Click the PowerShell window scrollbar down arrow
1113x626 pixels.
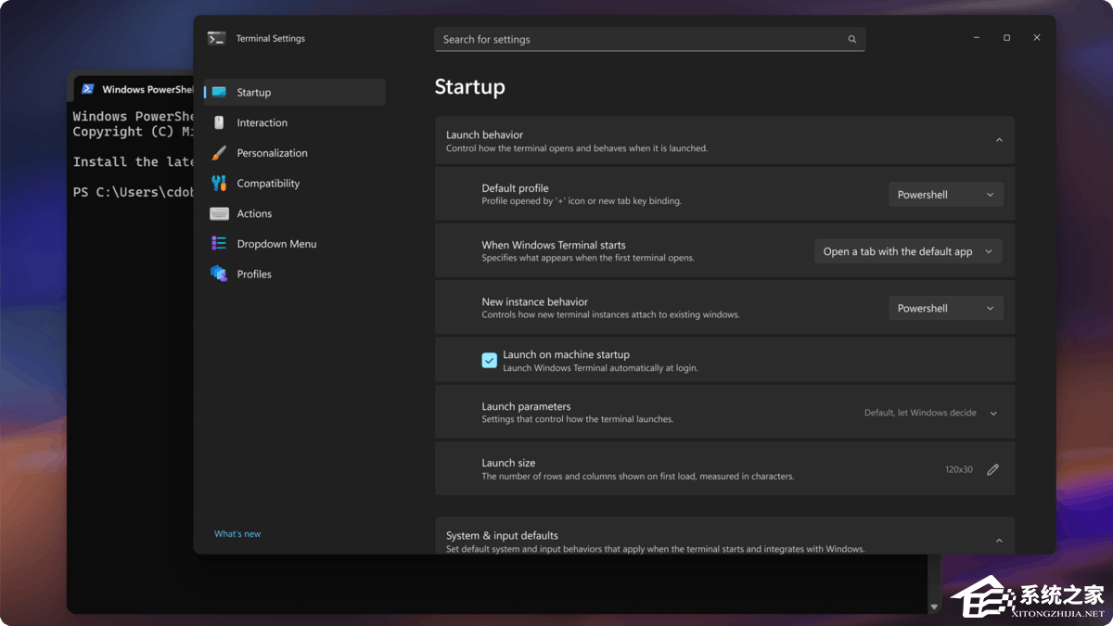934,607
